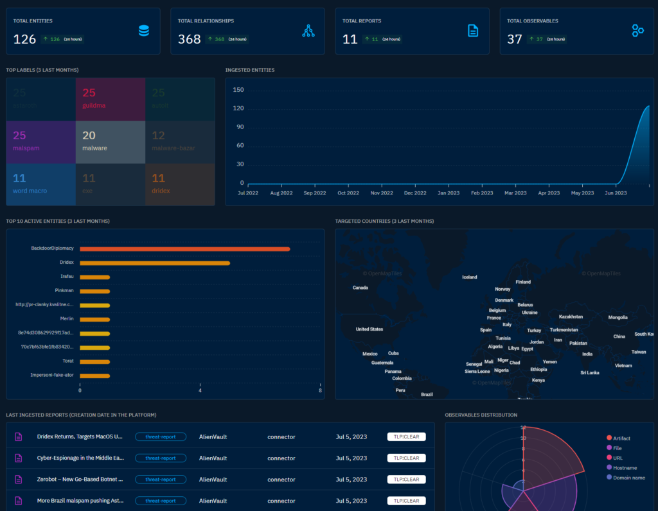
Task: Click the file icon beside Cyber-Espionage report
Action: [19, 458]
